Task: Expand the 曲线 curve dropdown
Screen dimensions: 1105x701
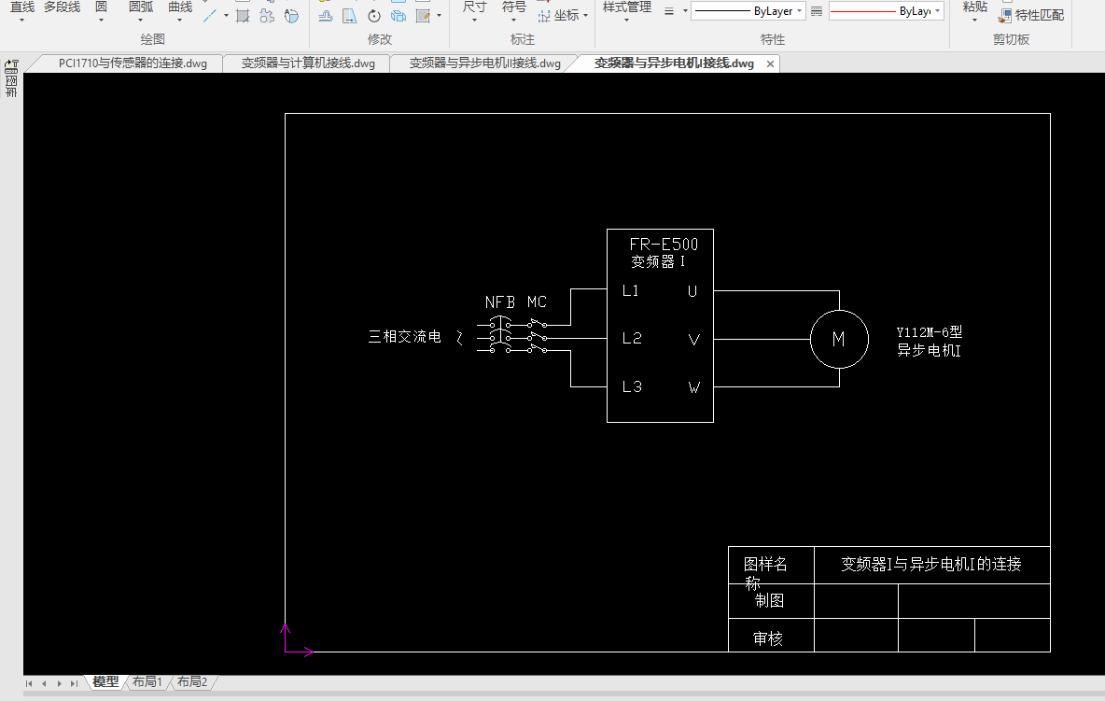Action: click(x=180, y=20)
